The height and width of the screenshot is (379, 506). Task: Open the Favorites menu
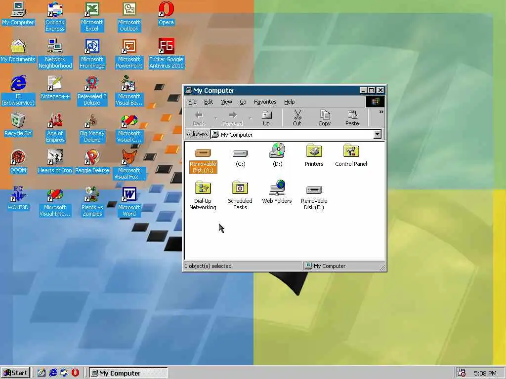(x=265, y=102)
